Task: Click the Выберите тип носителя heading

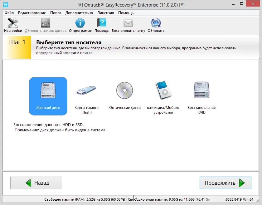Action: coord(69,42)
